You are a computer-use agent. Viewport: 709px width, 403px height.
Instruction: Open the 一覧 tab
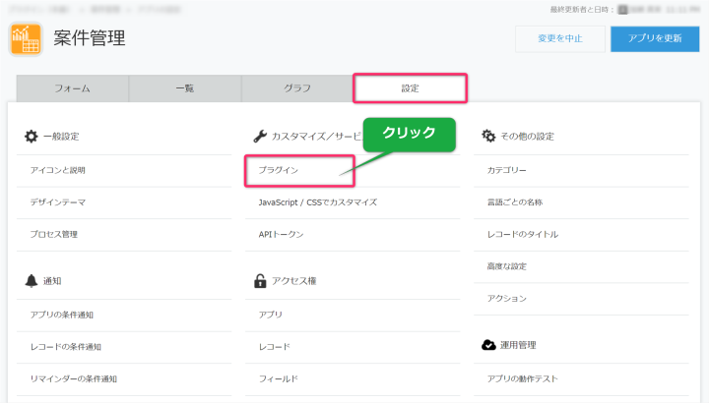(x=184, y=88)
